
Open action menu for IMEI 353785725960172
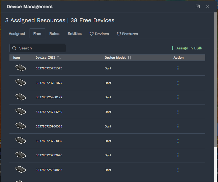178,97
